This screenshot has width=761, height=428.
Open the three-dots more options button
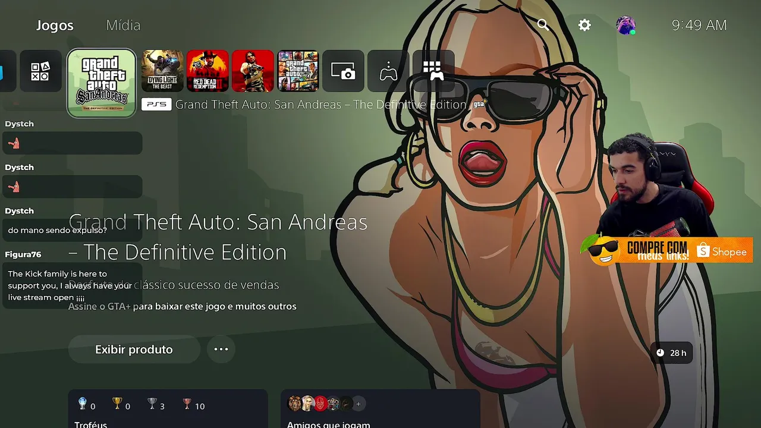point(221,350)
